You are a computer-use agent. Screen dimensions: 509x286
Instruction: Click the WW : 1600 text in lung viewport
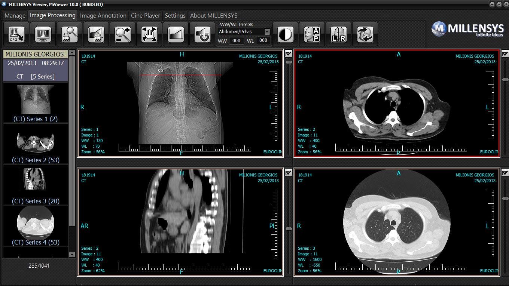coord(310,259)
